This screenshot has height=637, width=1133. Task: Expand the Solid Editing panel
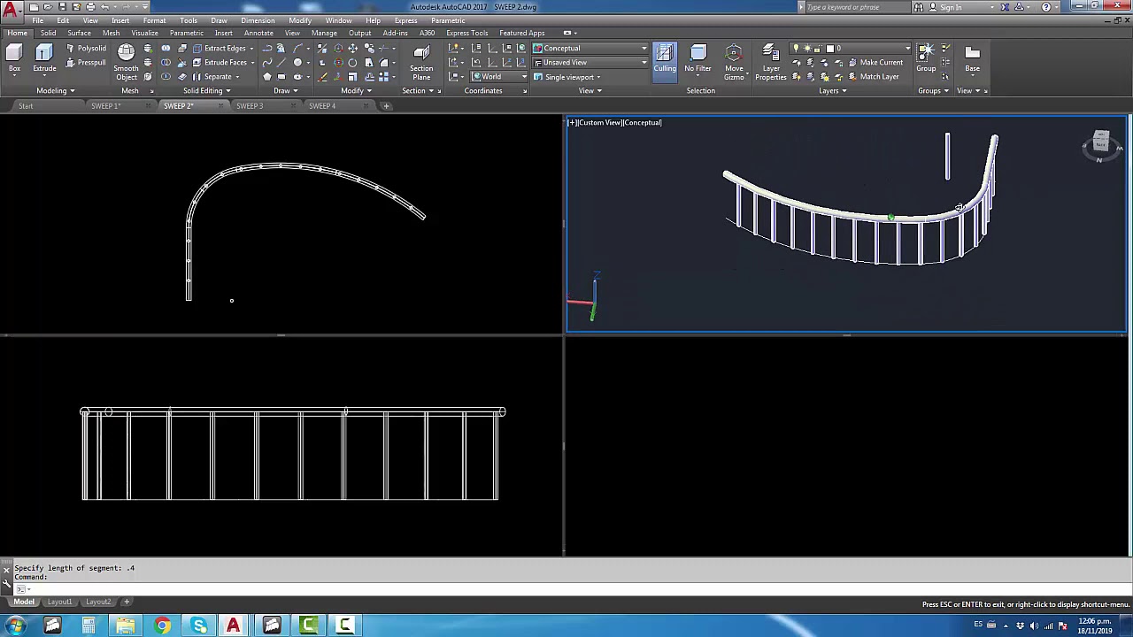[206, 91]
